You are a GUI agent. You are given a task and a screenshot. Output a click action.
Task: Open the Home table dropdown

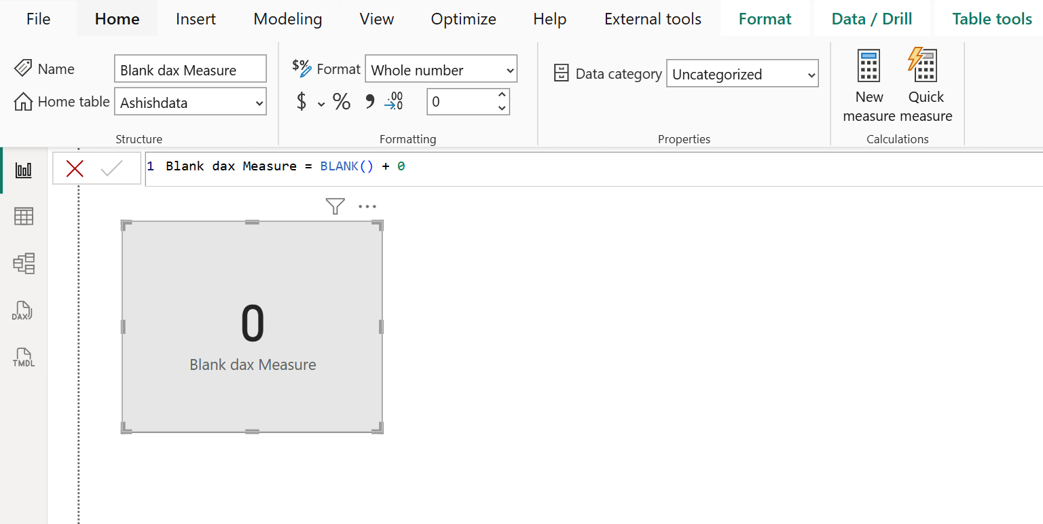coord(190,102)
